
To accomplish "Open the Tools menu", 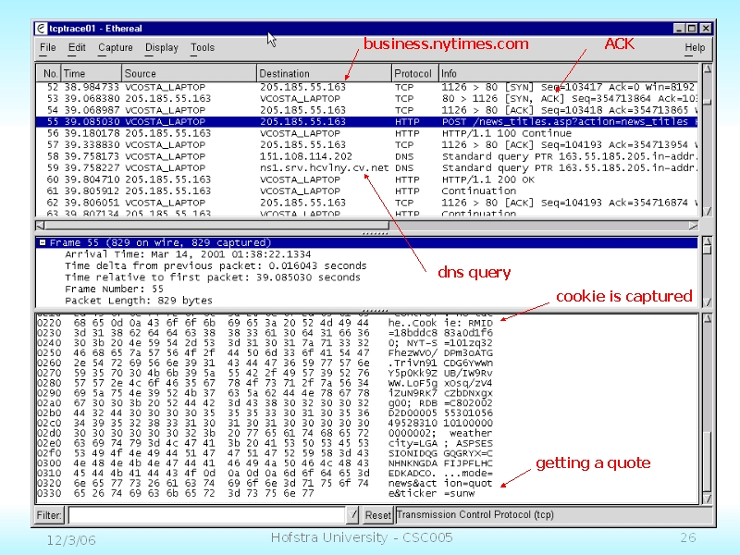I will point(203,47).
